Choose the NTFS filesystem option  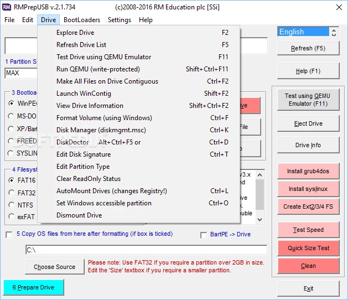coord(11,205)
